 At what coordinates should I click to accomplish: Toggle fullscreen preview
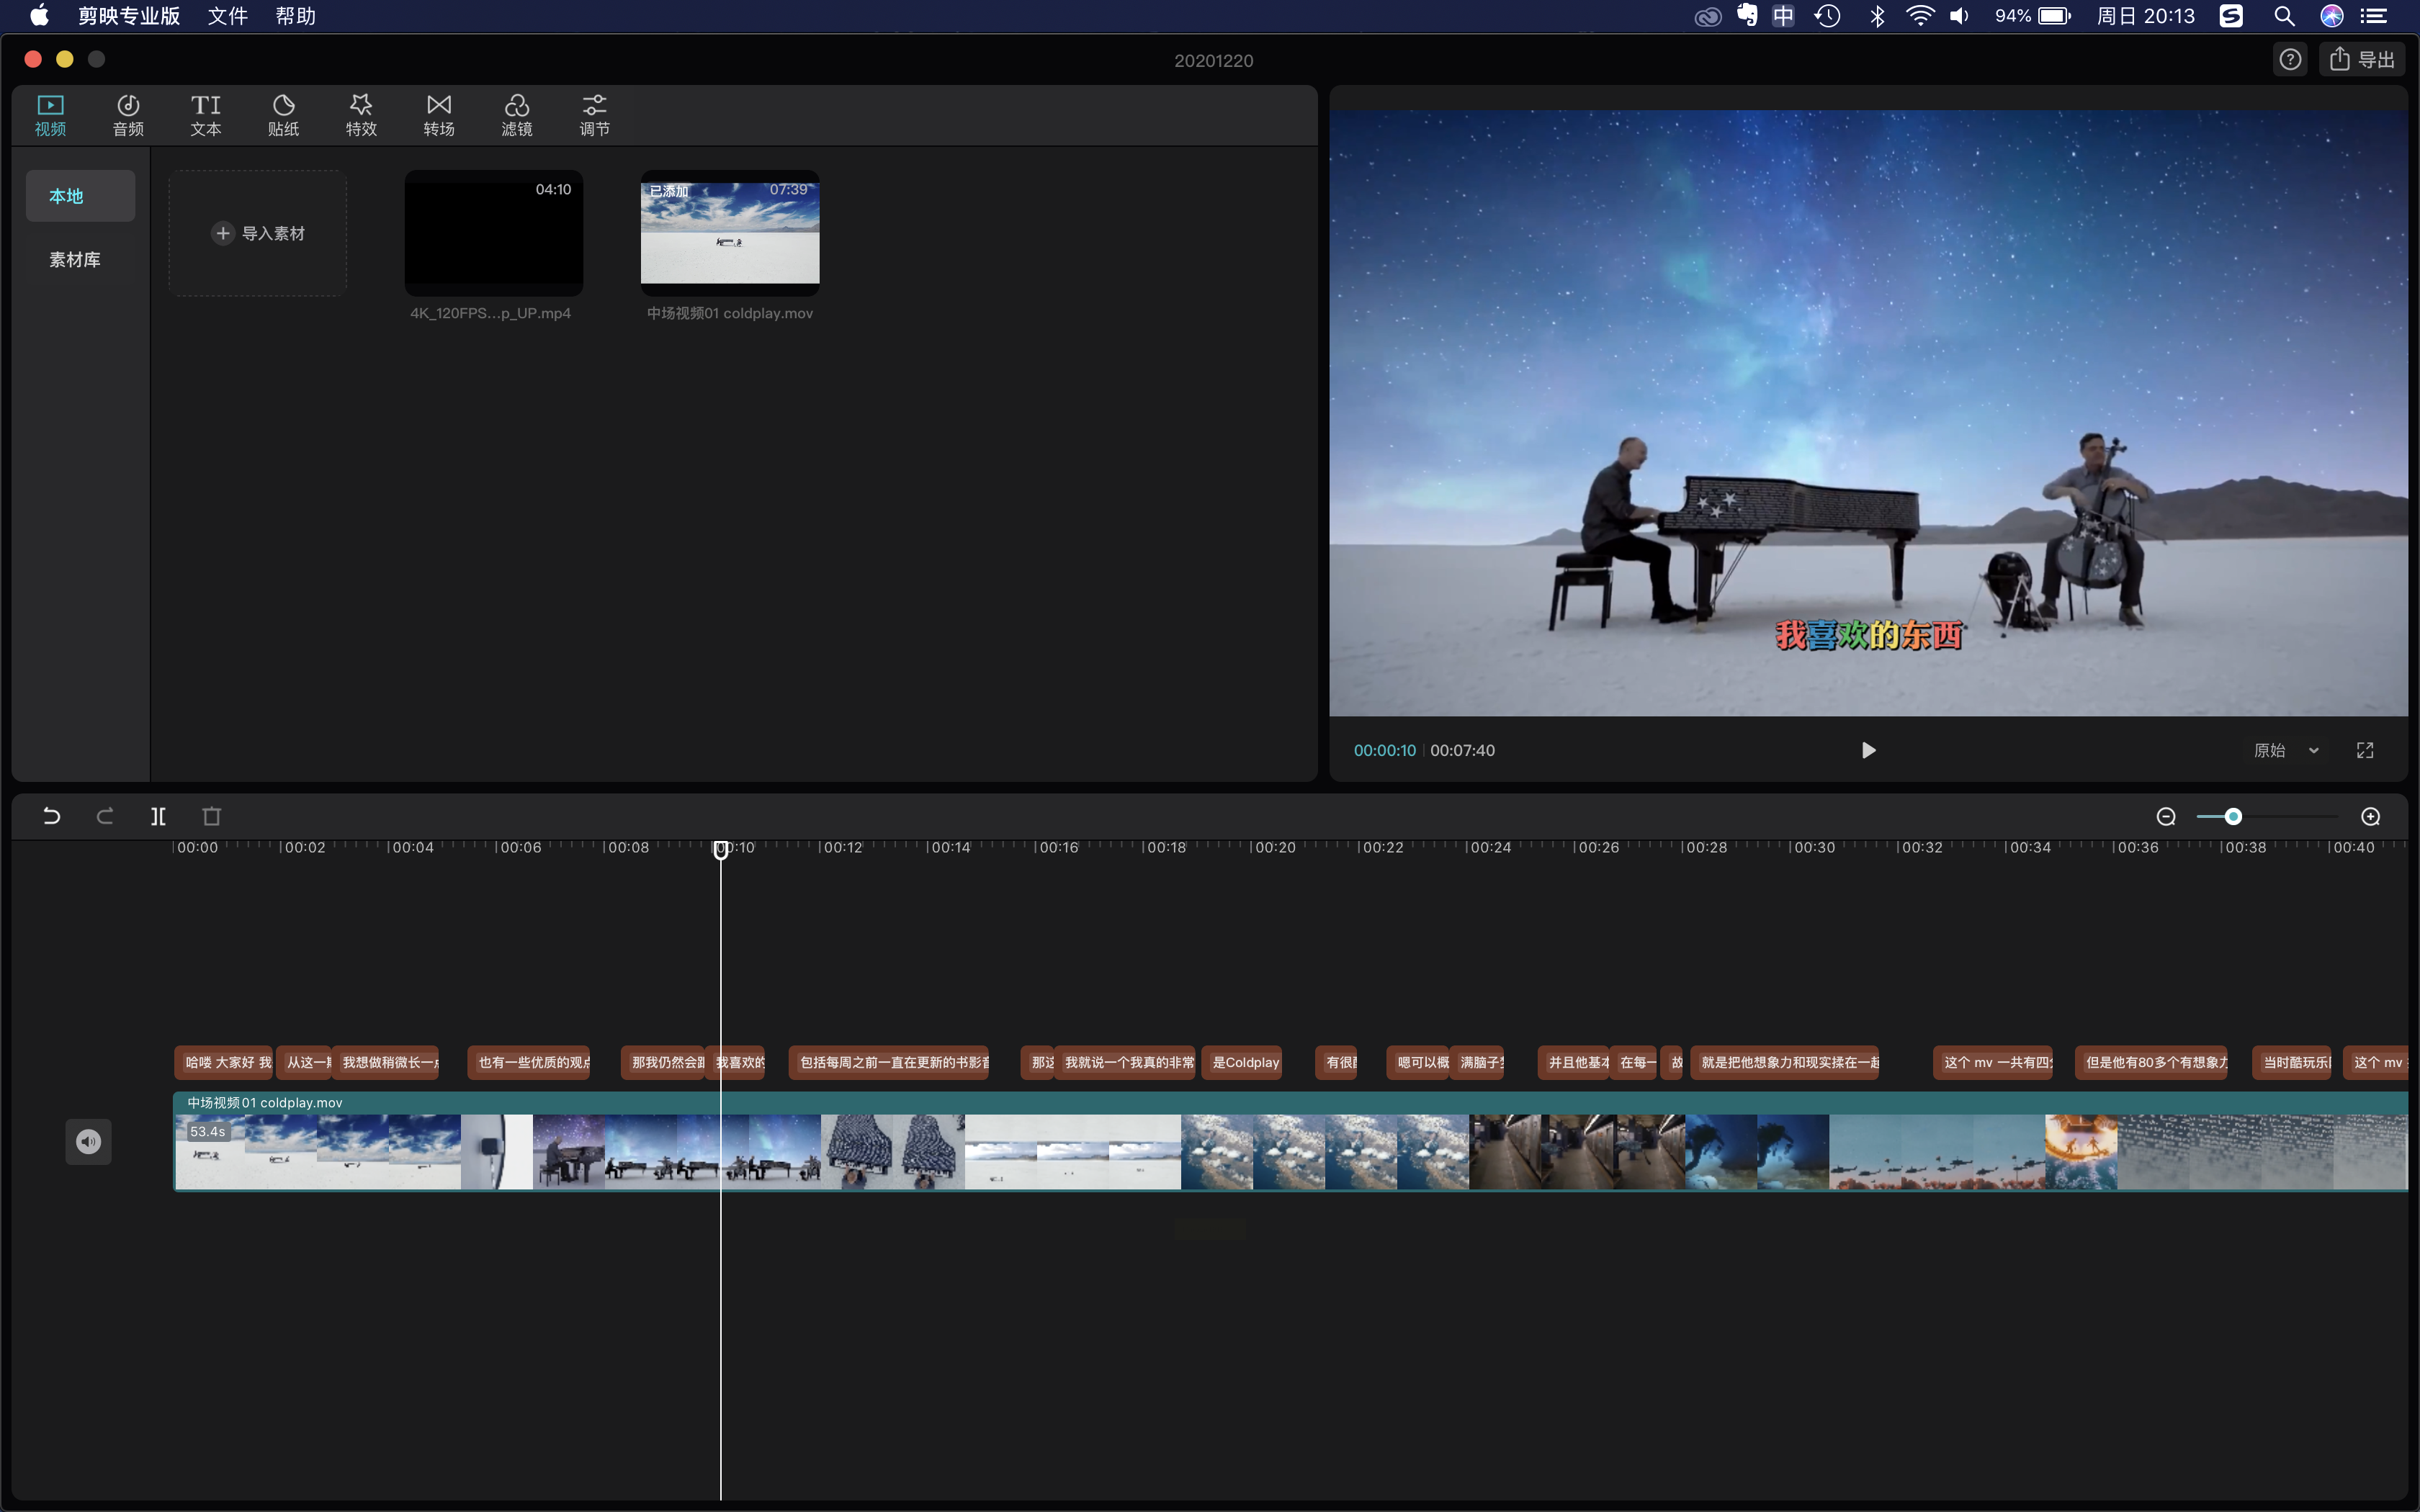[2364, 750]
